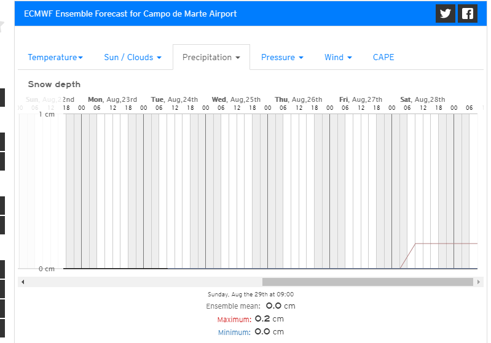
Task: Click the red Maximum label
Action: tap(234, 320)
